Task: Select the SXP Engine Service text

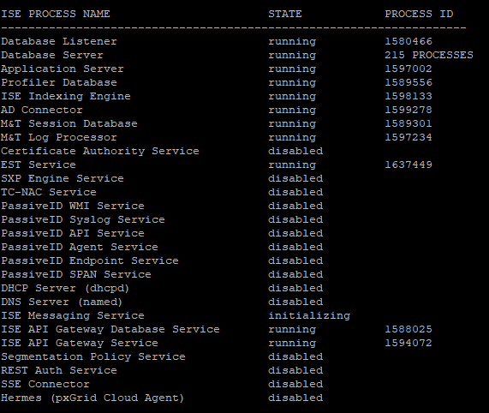Action: pyautogui.click(x=63, y=179)
